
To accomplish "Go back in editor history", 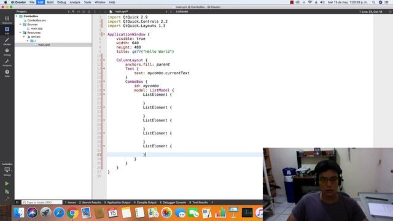I will [x=95, y=12].
